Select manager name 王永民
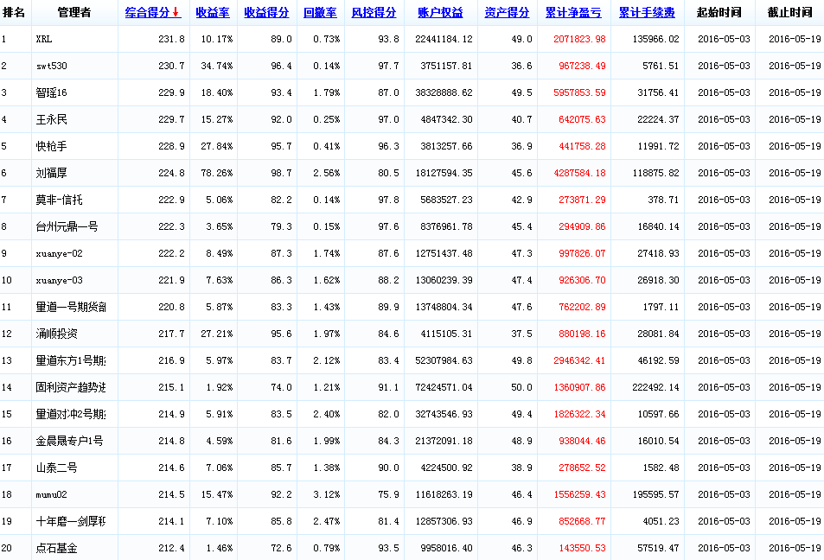824x560 pixels. (x=52, y=120)
